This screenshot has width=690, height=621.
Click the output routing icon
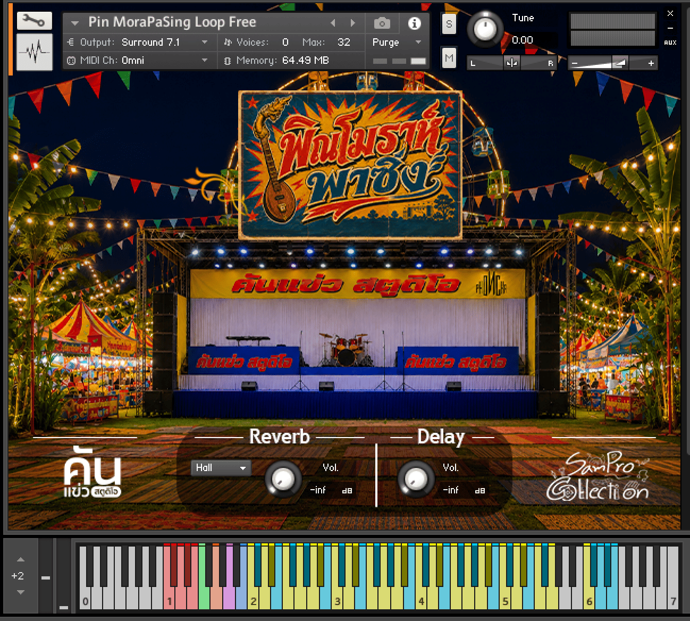point(71,42)
